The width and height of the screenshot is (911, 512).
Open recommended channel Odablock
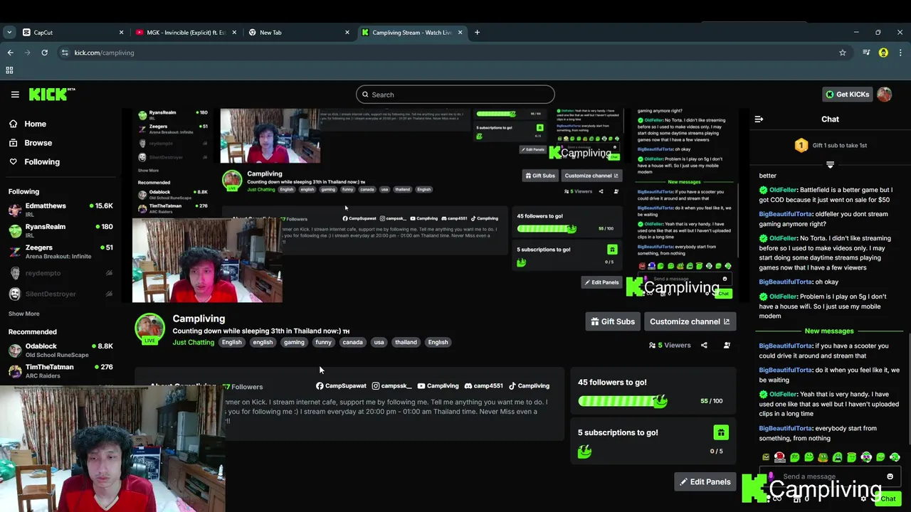click(x=60, y=350)
